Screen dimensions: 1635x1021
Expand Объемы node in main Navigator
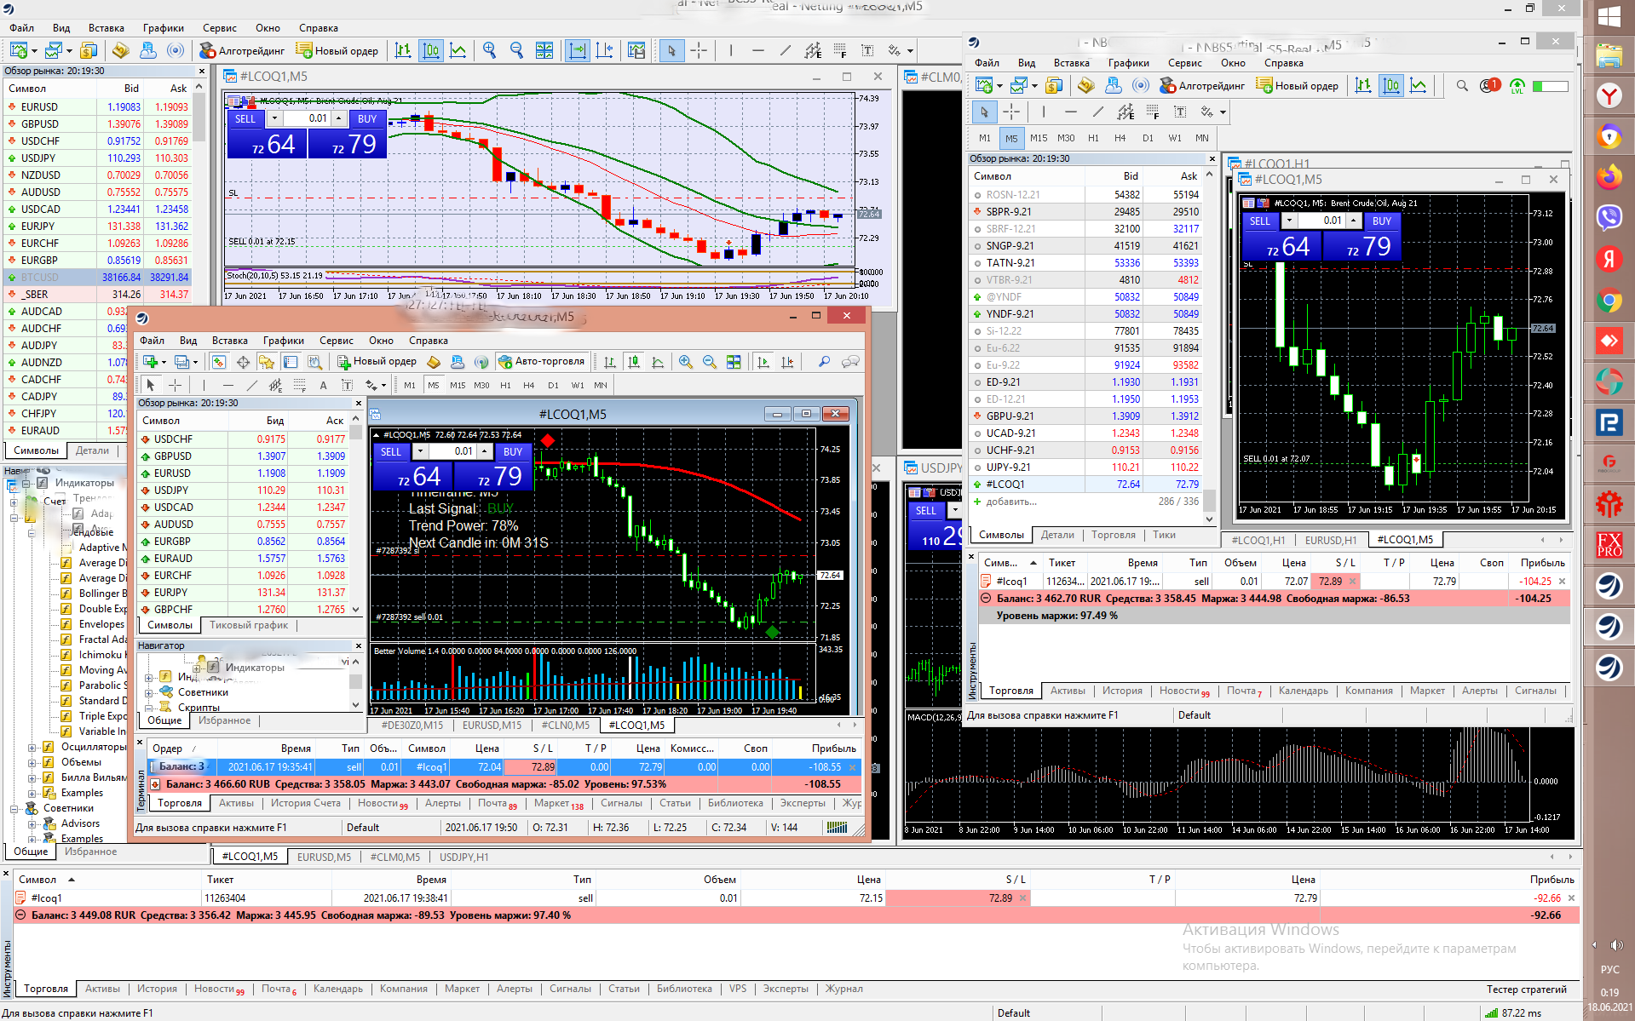click(32, 762)
